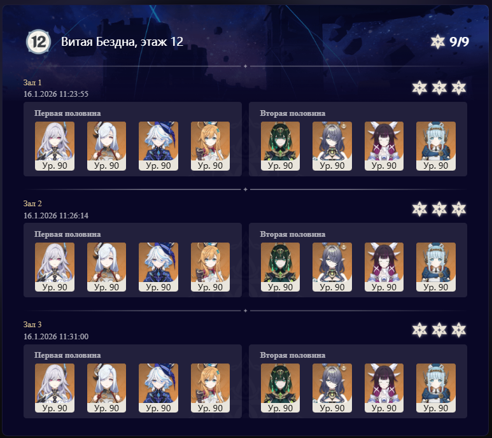Select gray-haired character in Зал 3 Вторая половина
The image size is (492, 438).
point(332,388)
